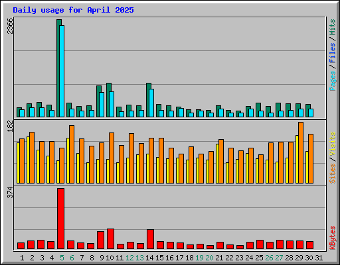Click the day label 10
Viewport: 340px width, 265px height.
pos(110,258)
